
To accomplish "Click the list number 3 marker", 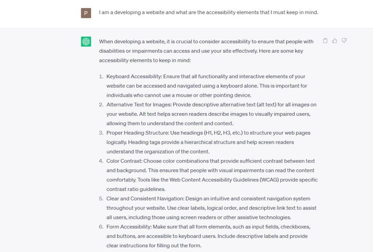I will pos(101,133).
